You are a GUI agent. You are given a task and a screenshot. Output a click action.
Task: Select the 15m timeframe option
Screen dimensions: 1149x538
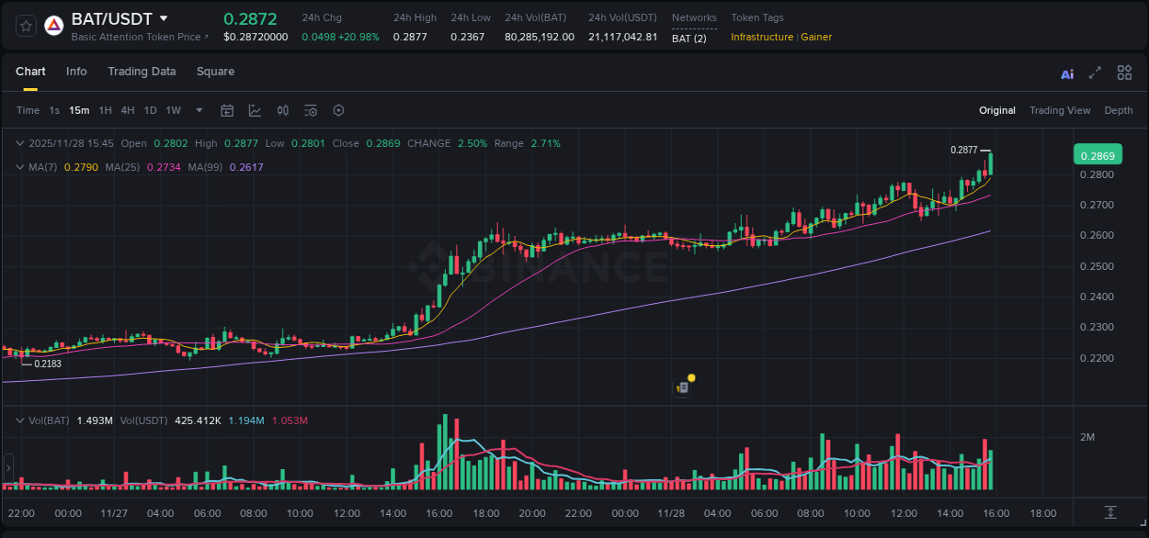[79, 109]
